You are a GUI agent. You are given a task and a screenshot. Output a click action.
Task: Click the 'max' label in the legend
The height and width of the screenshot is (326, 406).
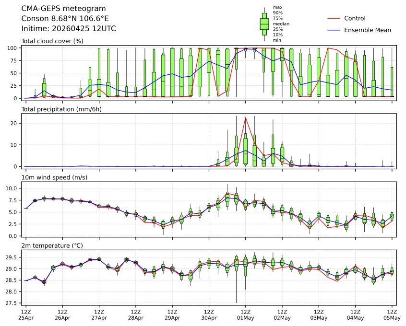tap(277, 7)
